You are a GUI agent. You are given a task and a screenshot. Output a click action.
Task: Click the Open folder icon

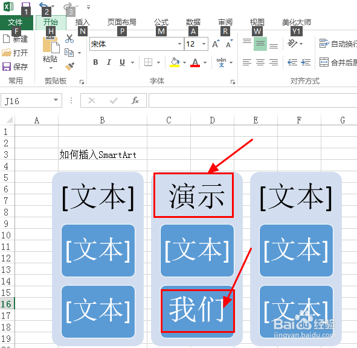pyautogui.click(x=7, y=53)
